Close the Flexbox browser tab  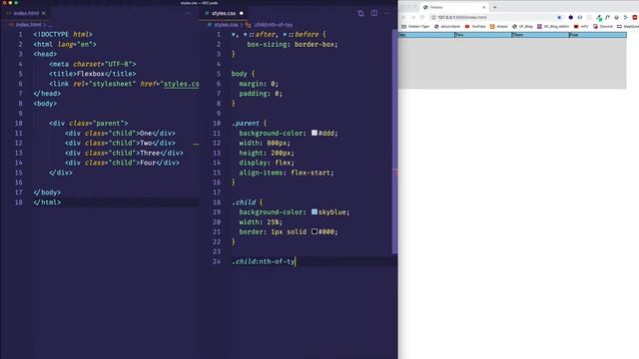[x=483, y=7]
